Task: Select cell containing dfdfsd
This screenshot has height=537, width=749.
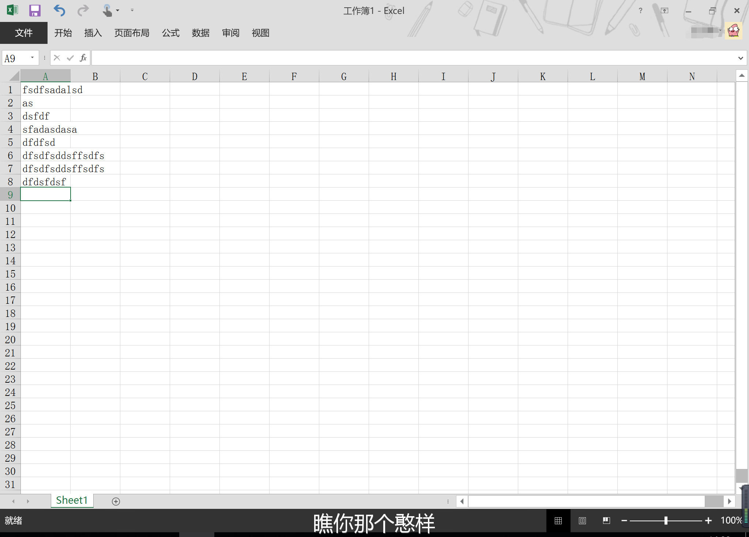Action: point(45,142)
